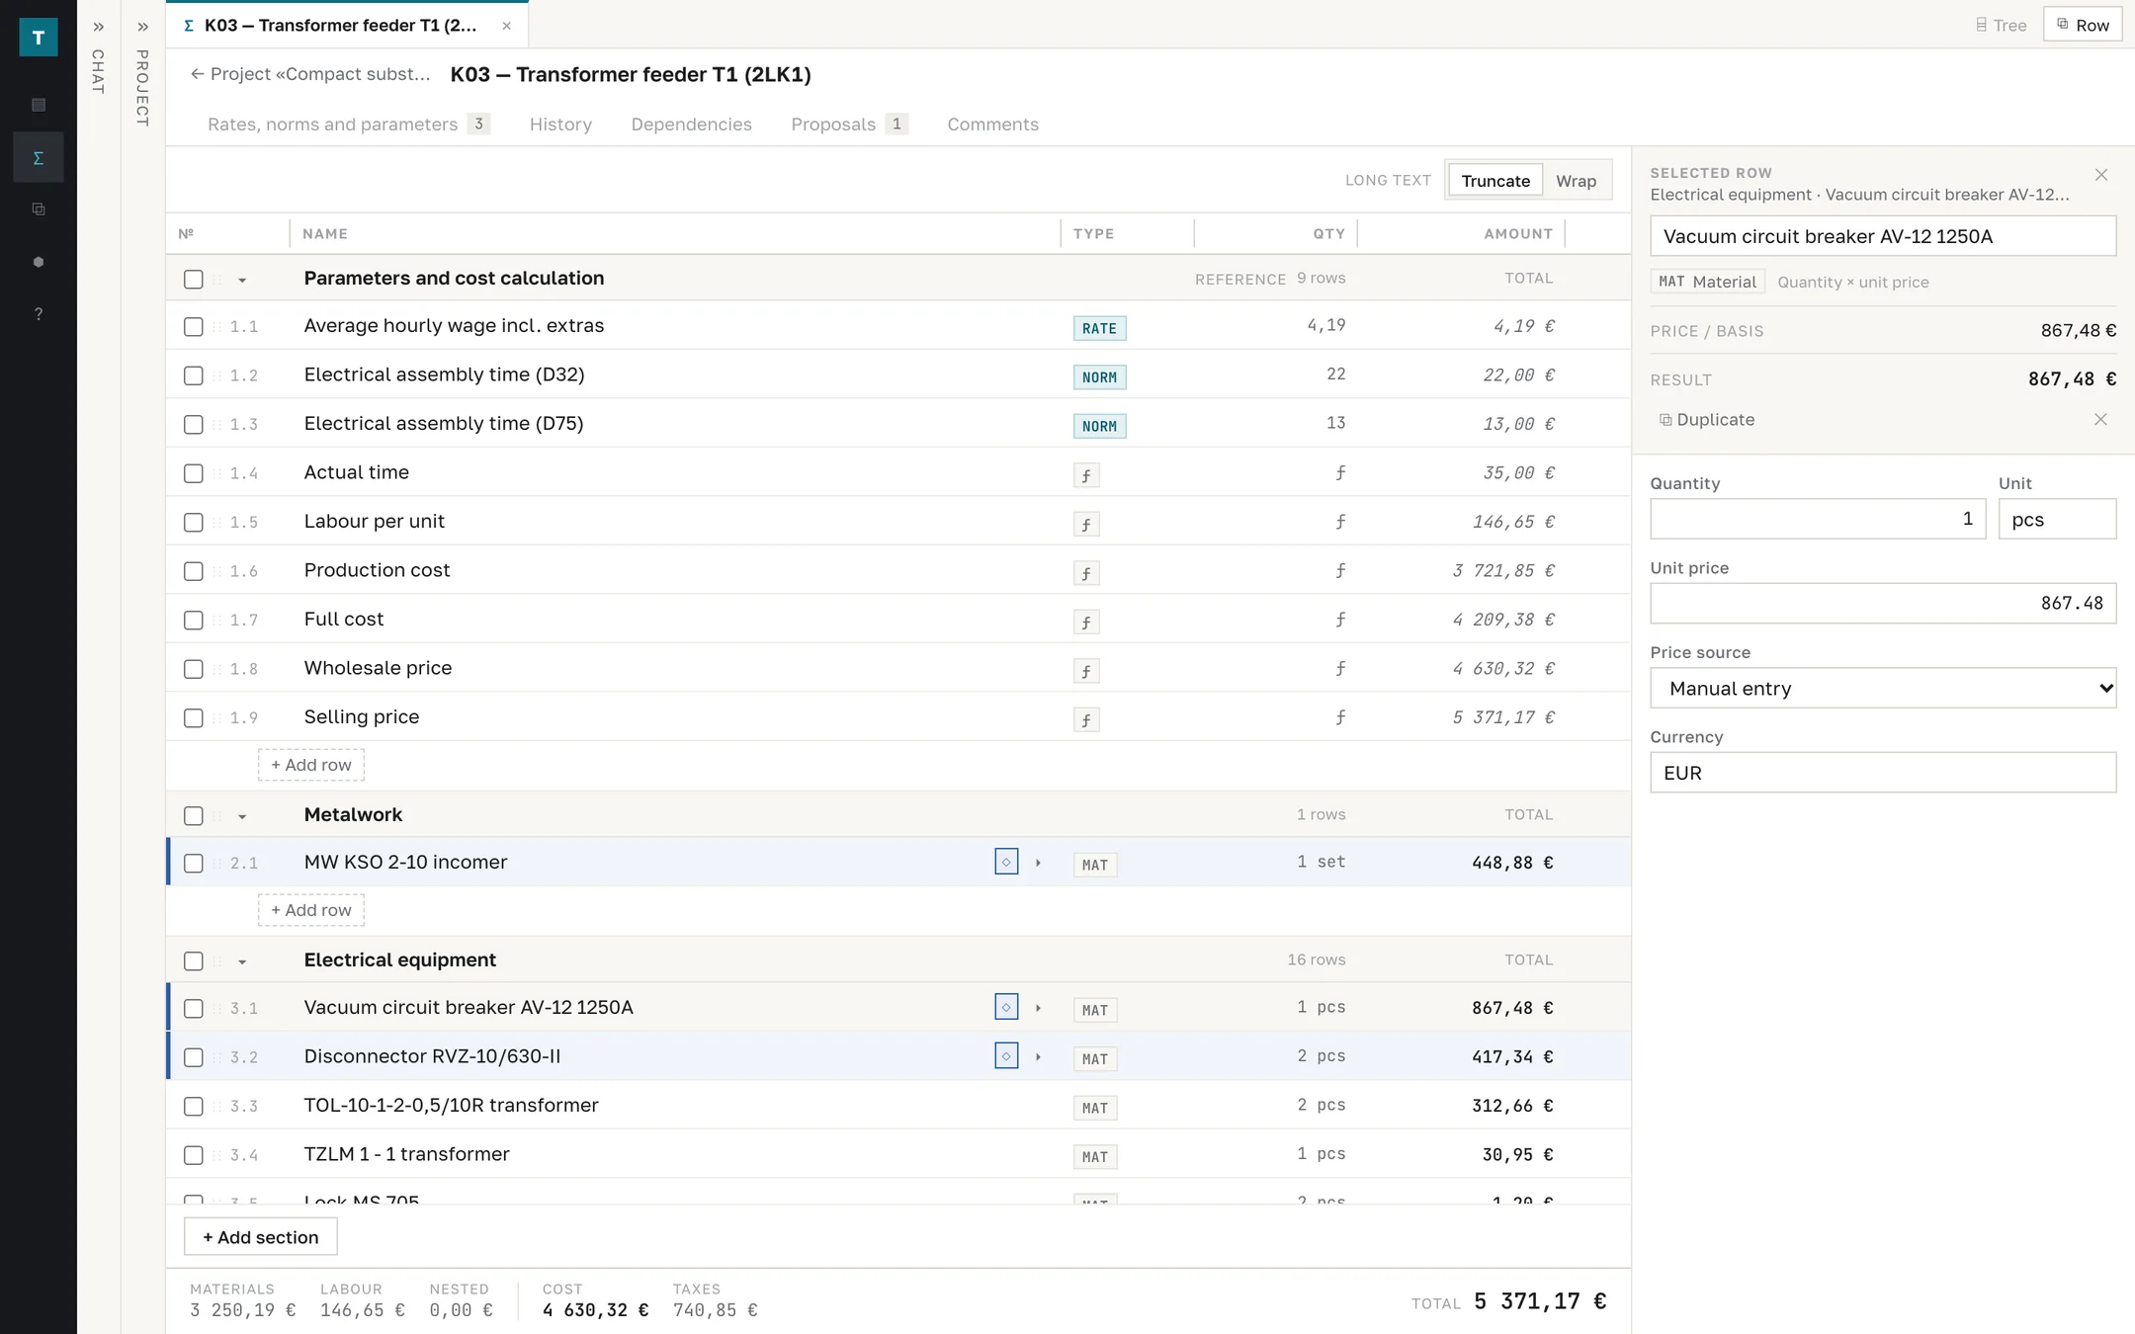This screenshot has width=2135, height=1334.
Task: Dismiss the Duplicate action X icon
Action: click(x=2100, y=419)
